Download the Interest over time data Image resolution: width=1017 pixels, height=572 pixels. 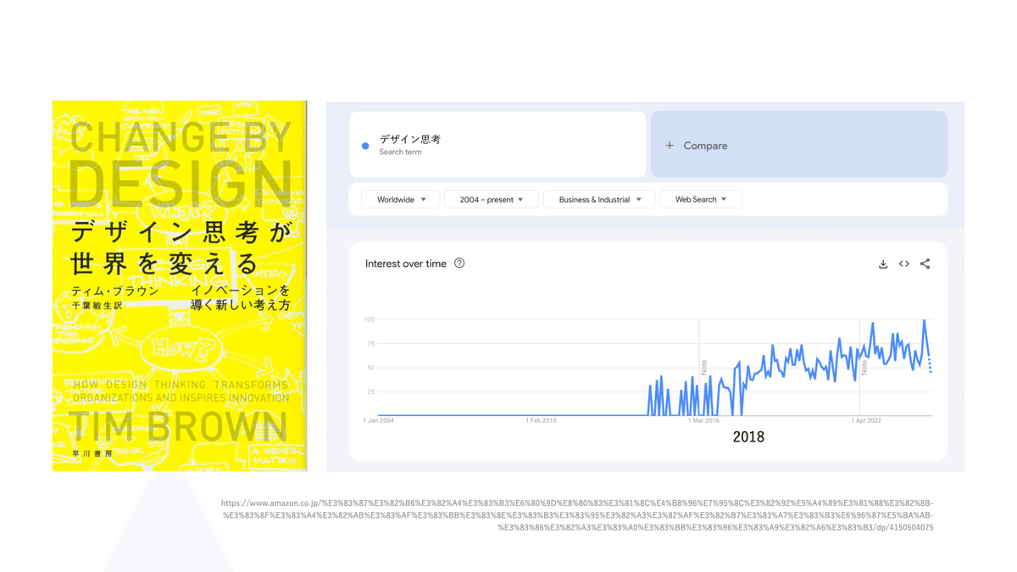point(883,264)
